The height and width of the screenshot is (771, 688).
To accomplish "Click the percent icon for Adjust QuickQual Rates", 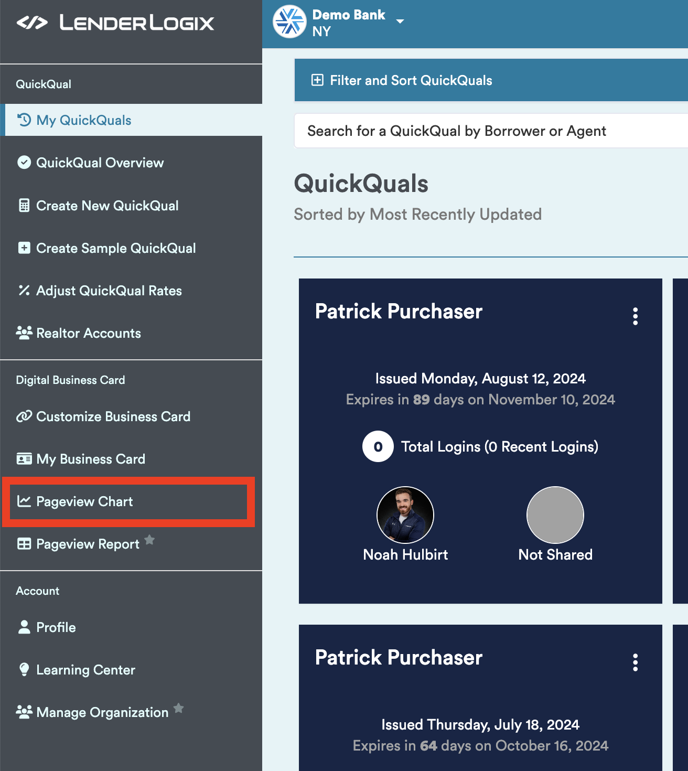I will pos(24,291).
